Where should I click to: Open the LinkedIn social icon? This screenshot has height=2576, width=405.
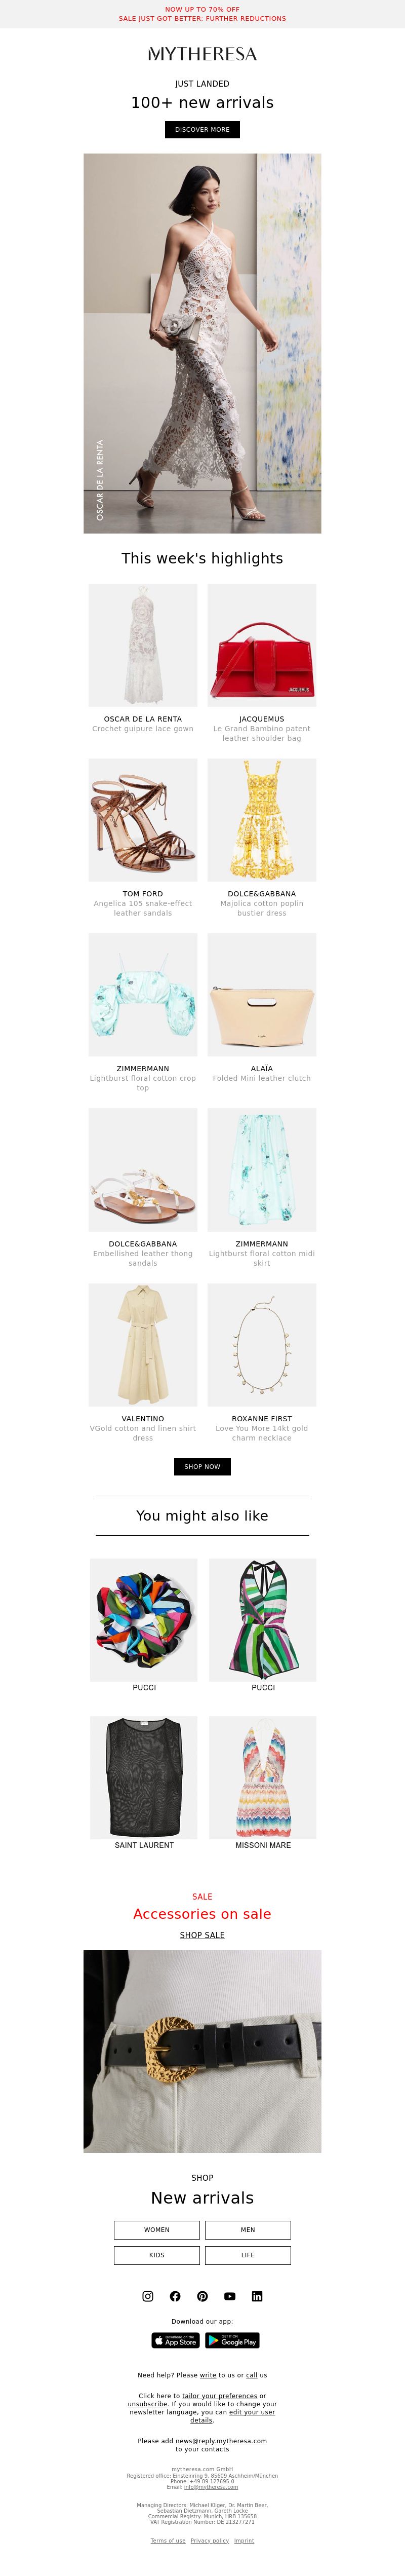click(x=257, y=2296)
